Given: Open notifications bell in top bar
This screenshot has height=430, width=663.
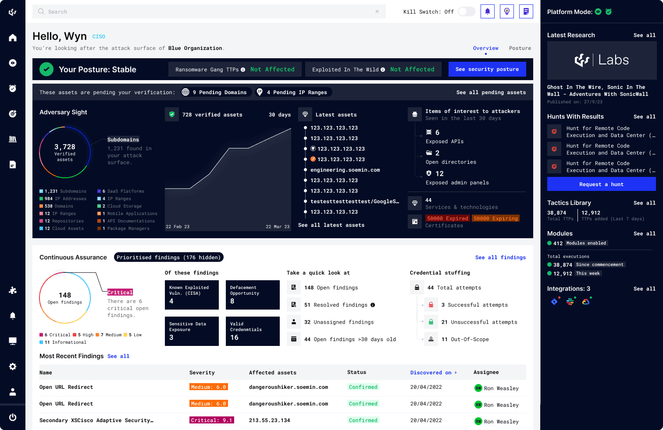Looking at the screenshot, I should click(488, 11).
